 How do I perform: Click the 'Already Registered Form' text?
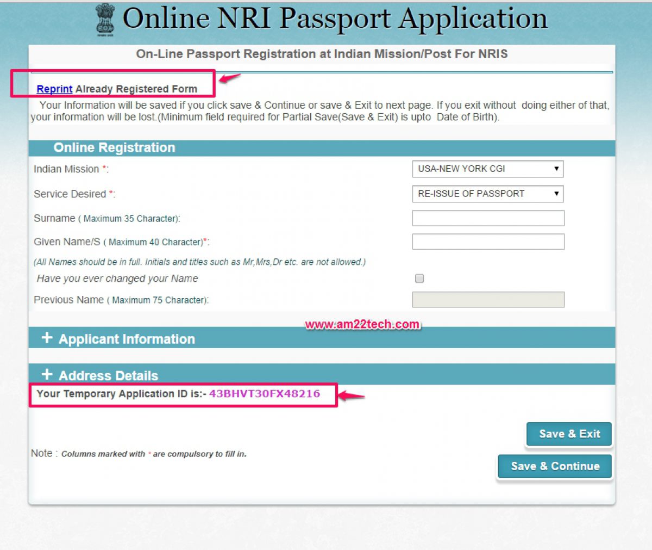(x=136, y=89)
